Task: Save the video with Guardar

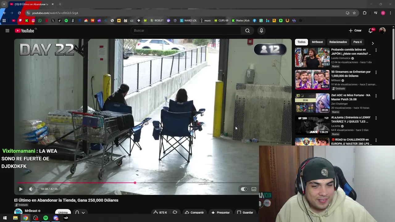Action: (x=245, y=212)
